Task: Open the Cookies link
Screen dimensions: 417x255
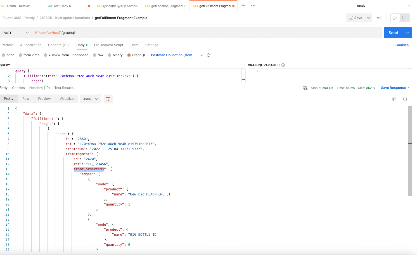Action: click(402, 45)
